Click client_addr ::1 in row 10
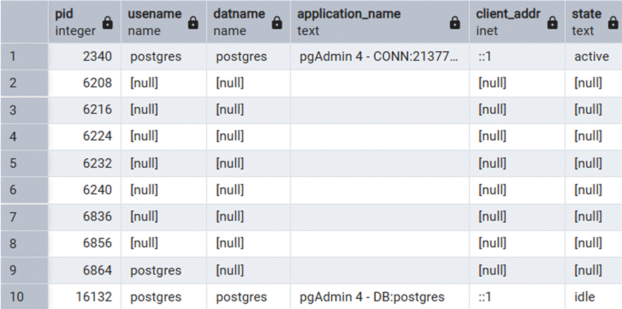 point(517,297)
